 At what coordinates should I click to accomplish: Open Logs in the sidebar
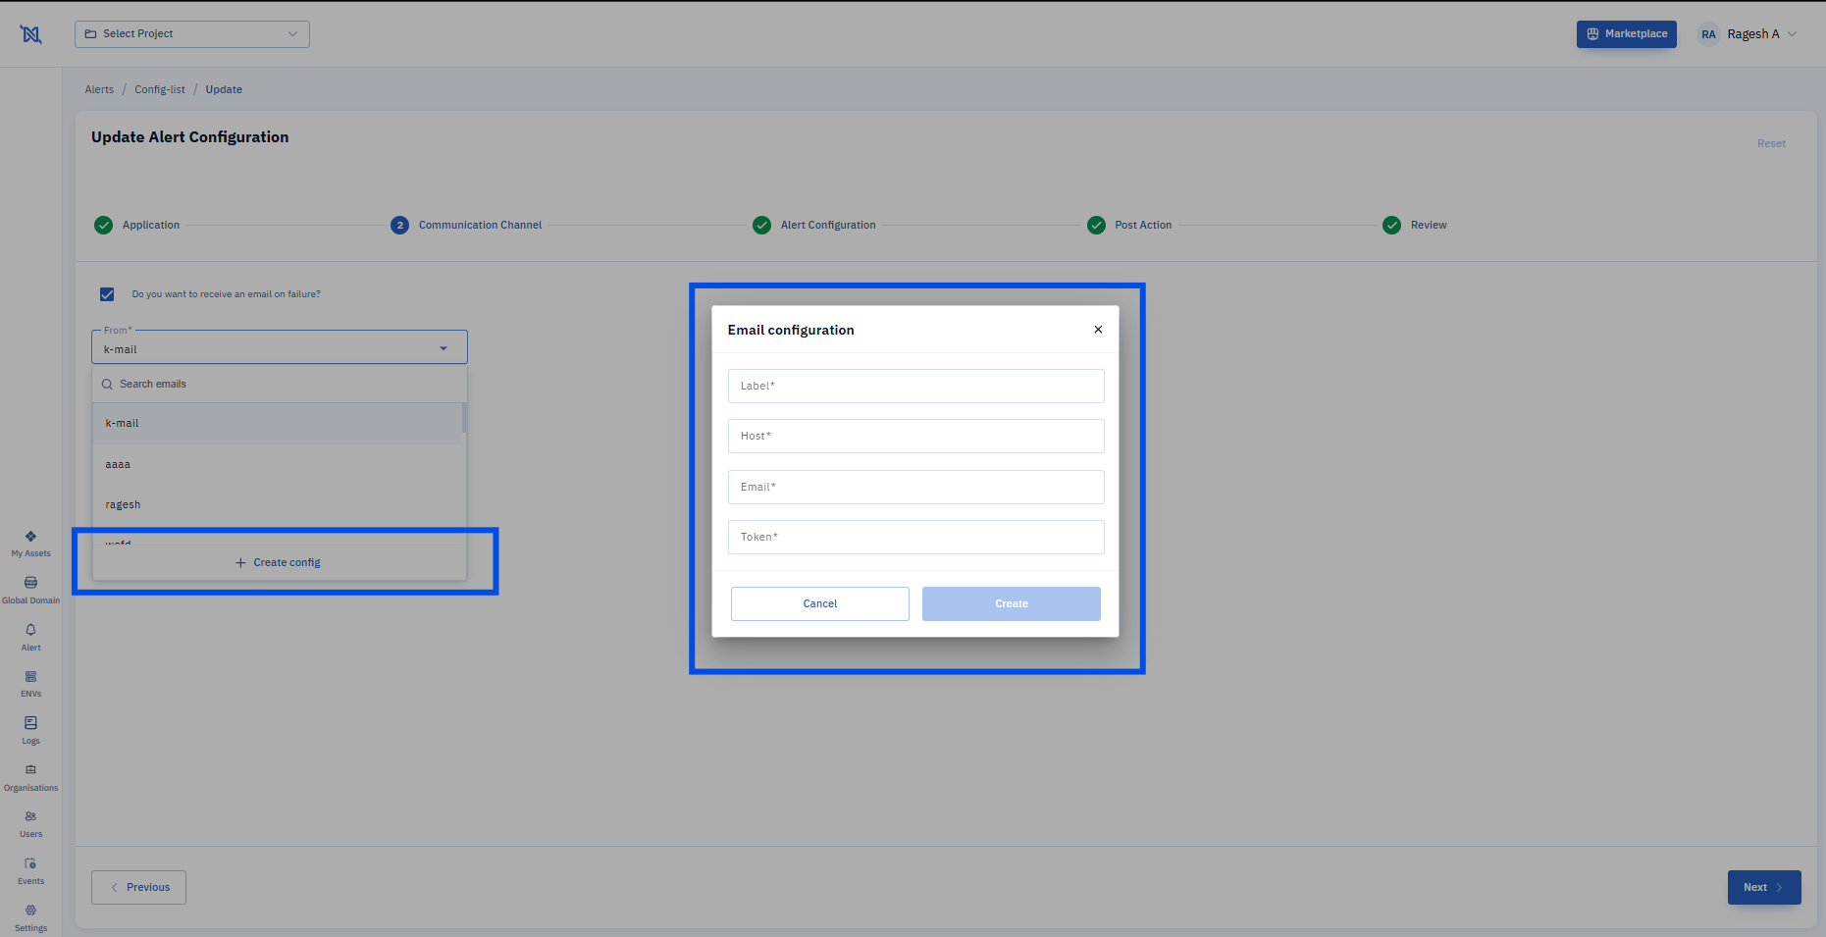pos(30,731)
